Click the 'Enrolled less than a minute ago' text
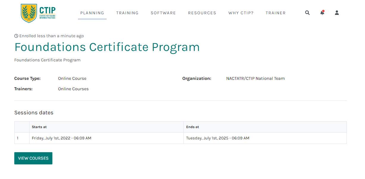365x179 pixels. click(x=52, y=36)
